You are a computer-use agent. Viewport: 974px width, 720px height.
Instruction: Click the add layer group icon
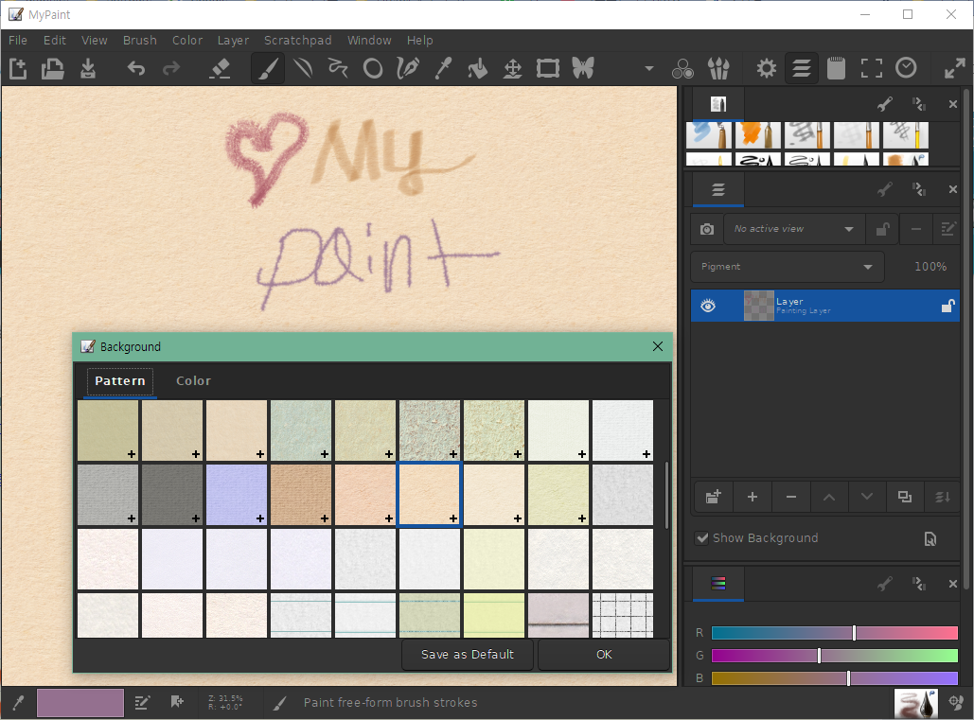[x=713, y=497]
